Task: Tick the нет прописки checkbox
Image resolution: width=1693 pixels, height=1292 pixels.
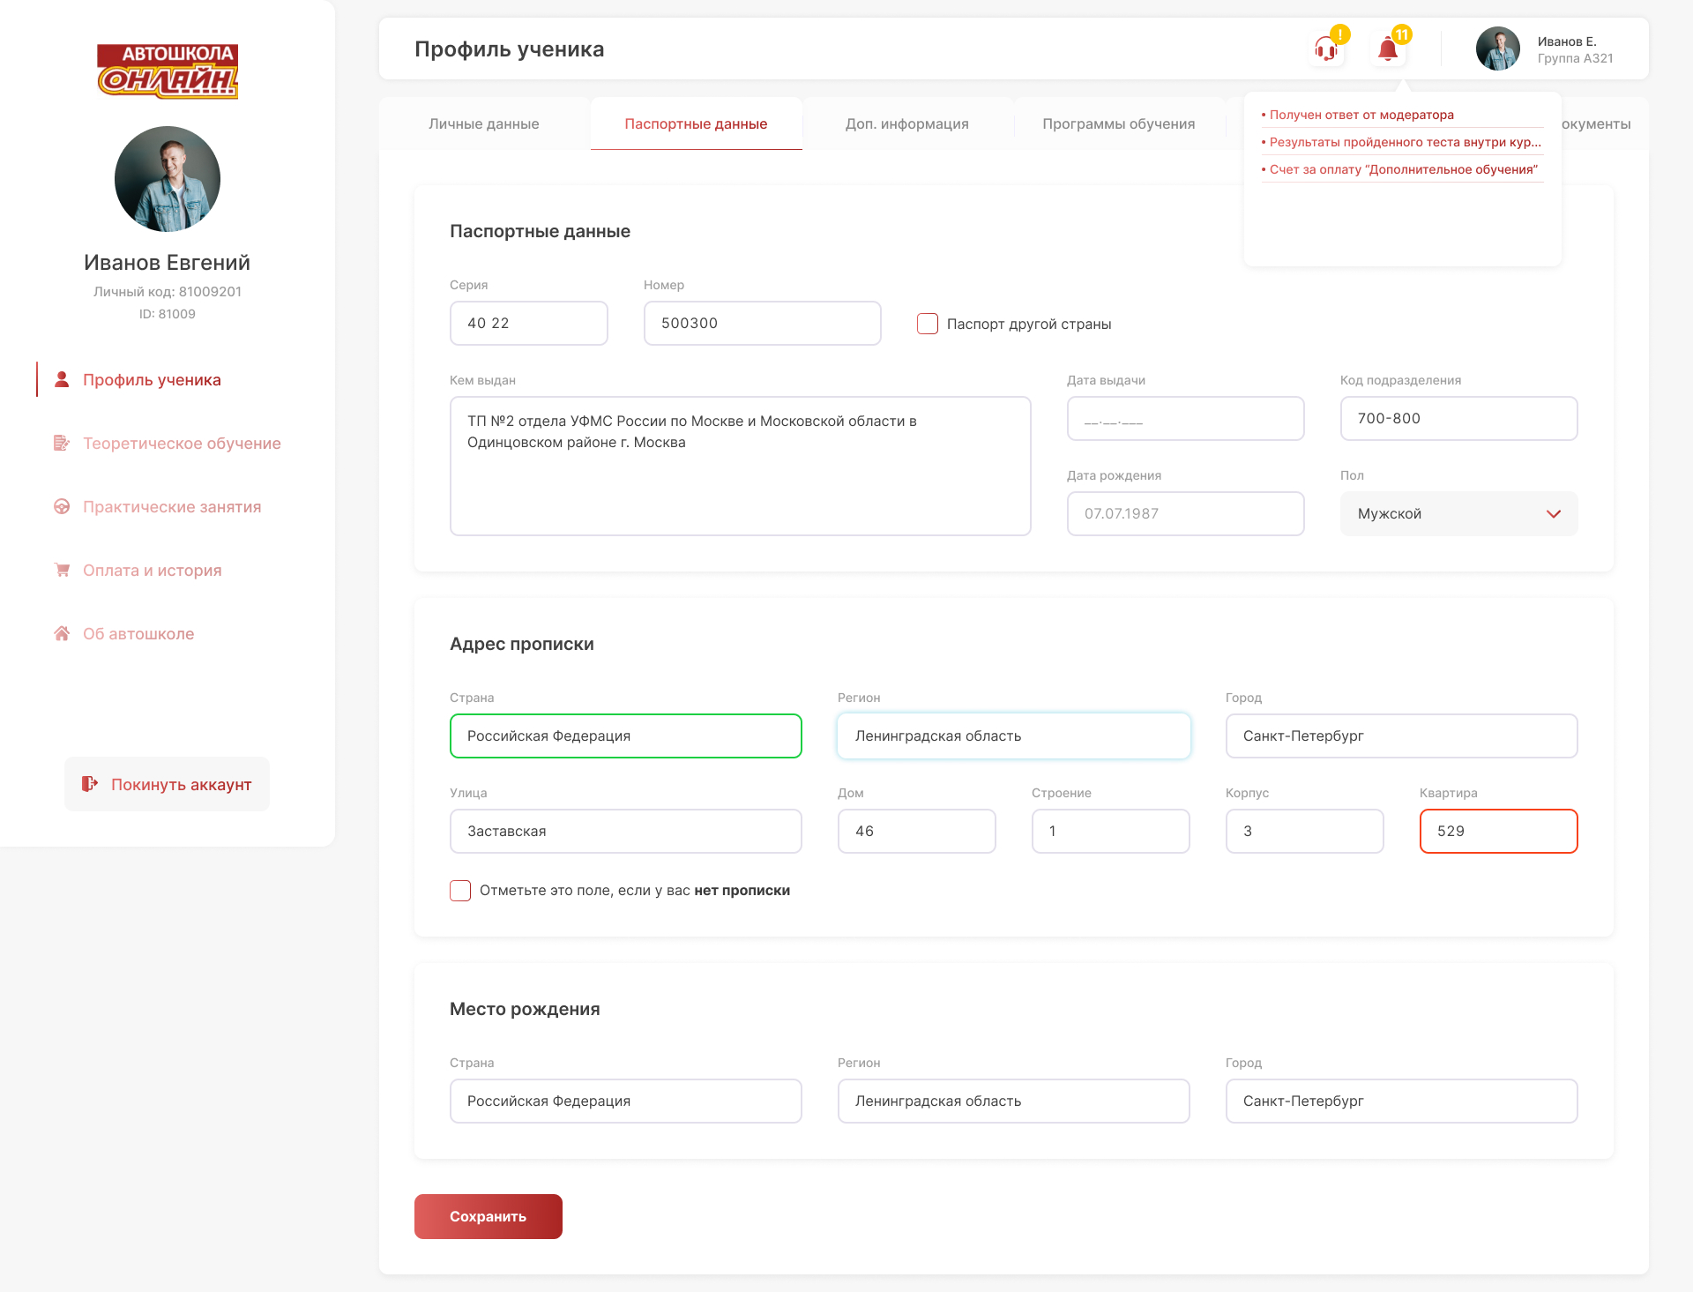Action: pyautogui.click(x=460, y=891)
